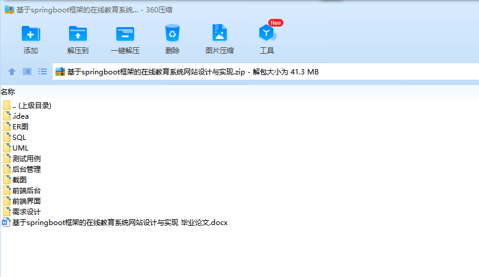Select the 毕业论文.docx file

point(120,223)
